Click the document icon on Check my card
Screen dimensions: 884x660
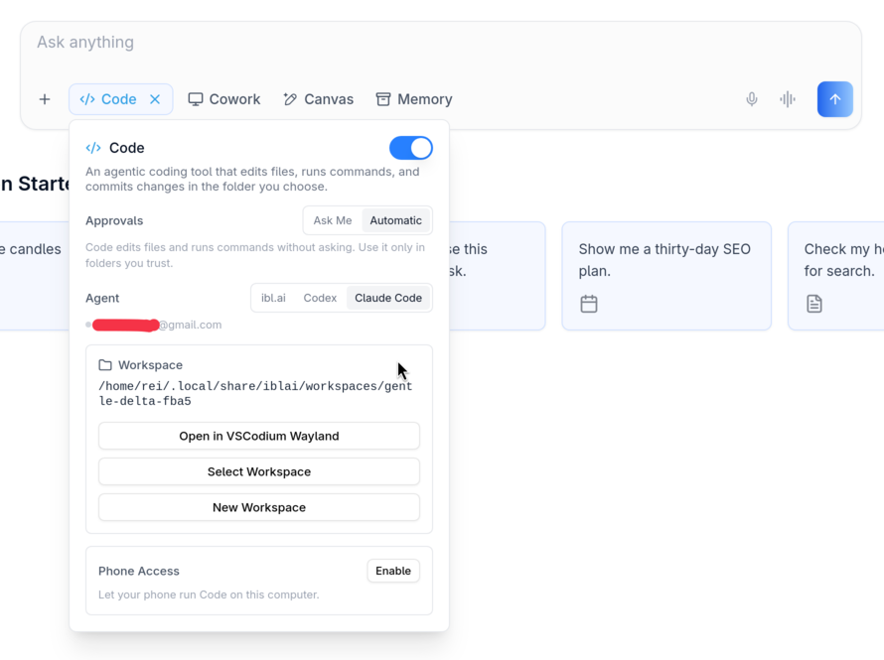click(x=814, y=304)
